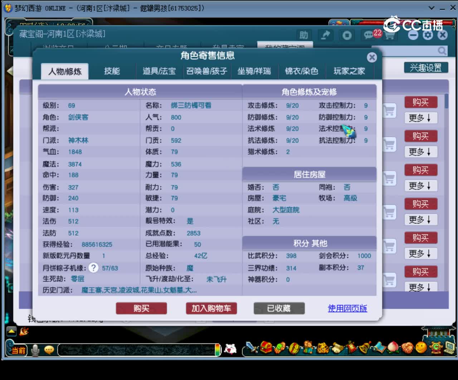Toggle the 已收藏 favorite button
458x380 pixels.
click(x=279, y=308)
